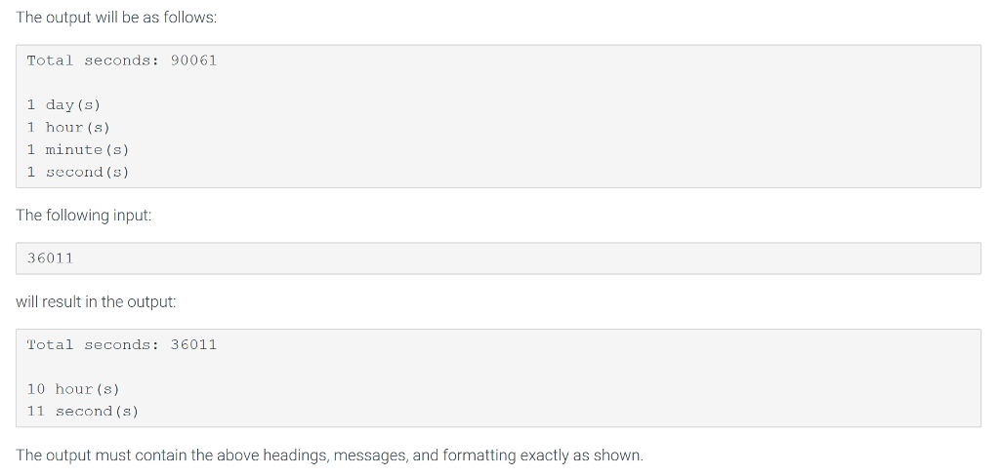
Task: Click empty area of second output code block
Action: click(574, 382)
